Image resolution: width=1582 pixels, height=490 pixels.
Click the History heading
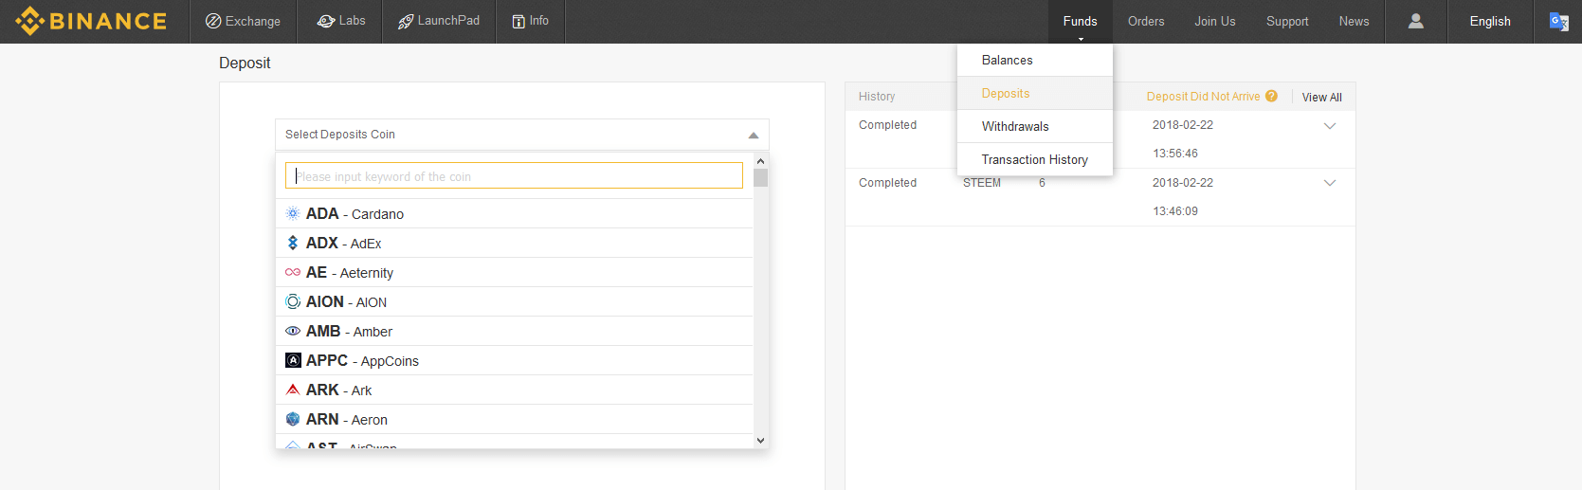(x=877, y=97)
